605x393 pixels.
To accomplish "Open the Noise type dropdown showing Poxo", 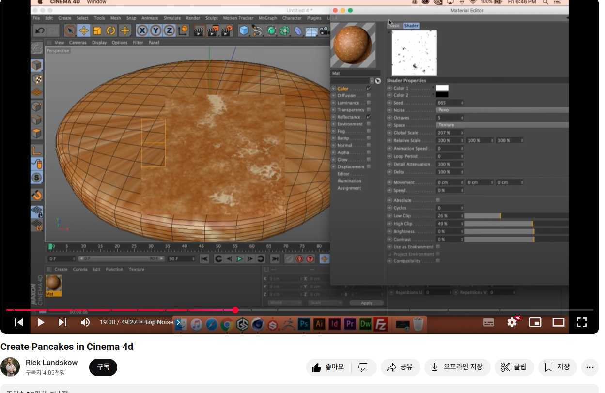I will click(502, 110).
